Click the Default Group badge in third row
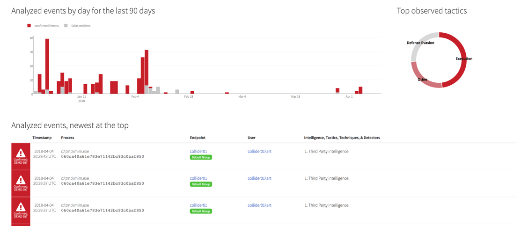This screenshot has height=226, width=528. (x=200, y=211)
